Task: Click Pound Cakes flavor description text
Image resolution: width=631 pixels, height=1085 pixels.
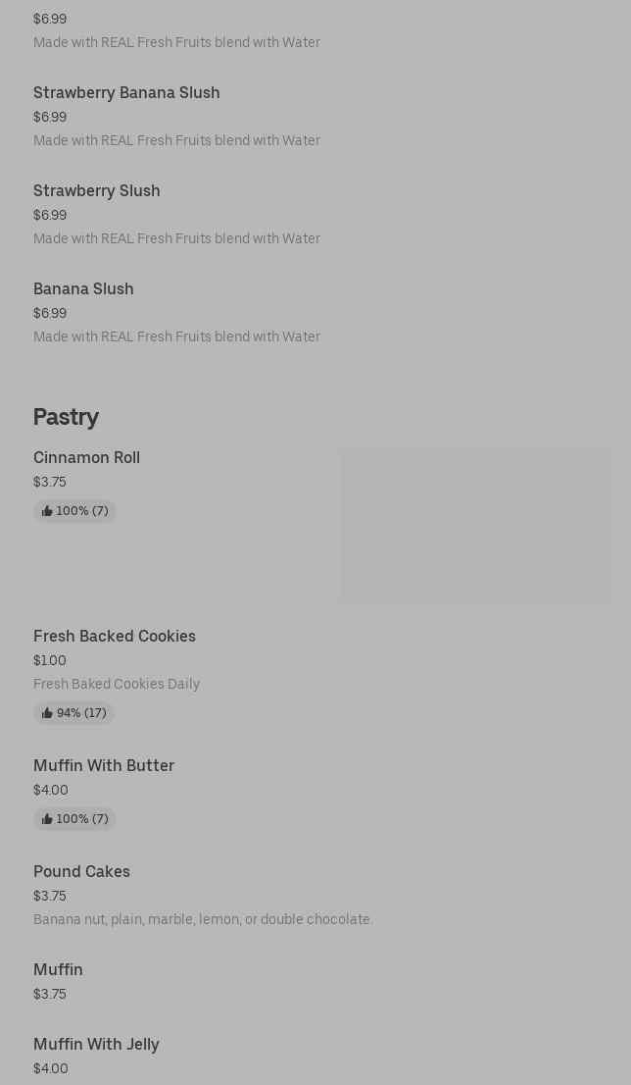Action: 203,919
